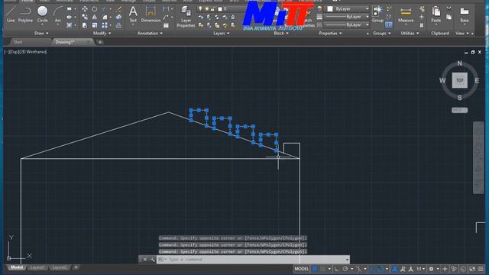Open the Dimension tool
Viewport: 489px width, 275px height.
151,15
